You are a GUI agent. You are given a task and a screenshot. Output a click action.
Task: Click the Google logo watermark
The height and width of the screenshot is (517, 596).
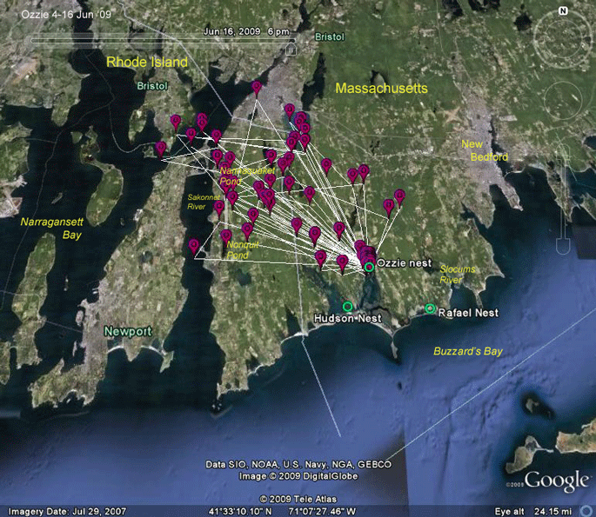pos(557,481)
